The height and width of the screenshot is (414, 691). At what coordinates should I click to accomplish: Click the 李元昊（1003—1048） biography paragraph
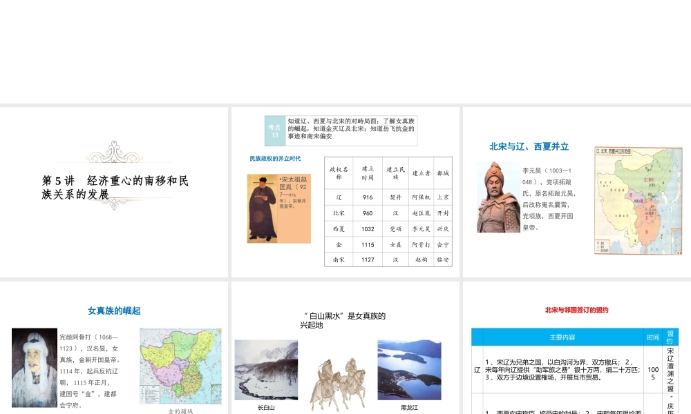click(x=549, y=199)
